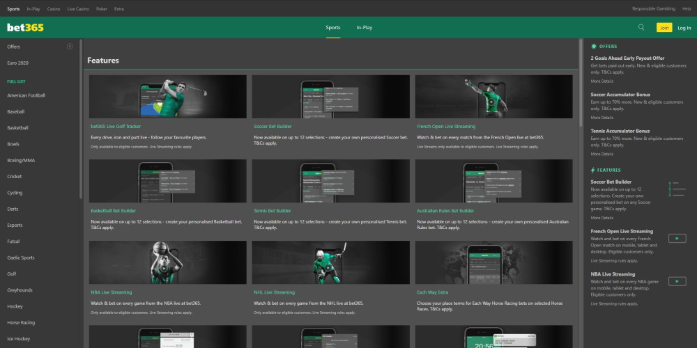Click the Features lightning bolt icon
Image resolution: width=697 pixels, height=348 pixels.
click(592, 170)
